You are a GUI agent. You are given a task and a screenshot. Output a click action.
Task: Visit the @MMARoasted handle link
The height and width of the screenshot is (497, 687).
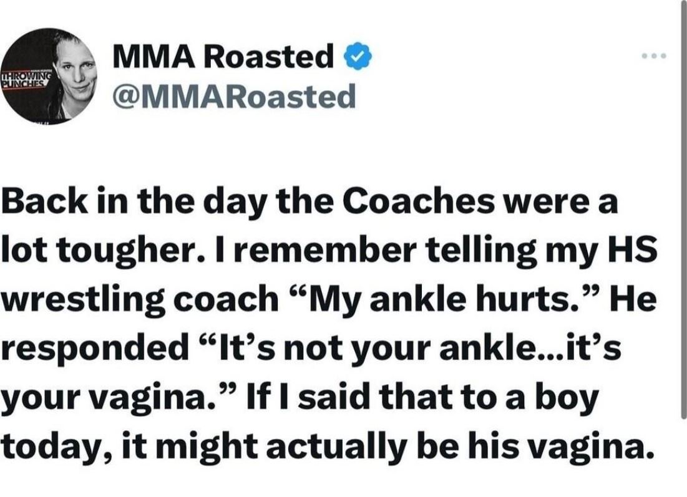click(x=233, y=98)
